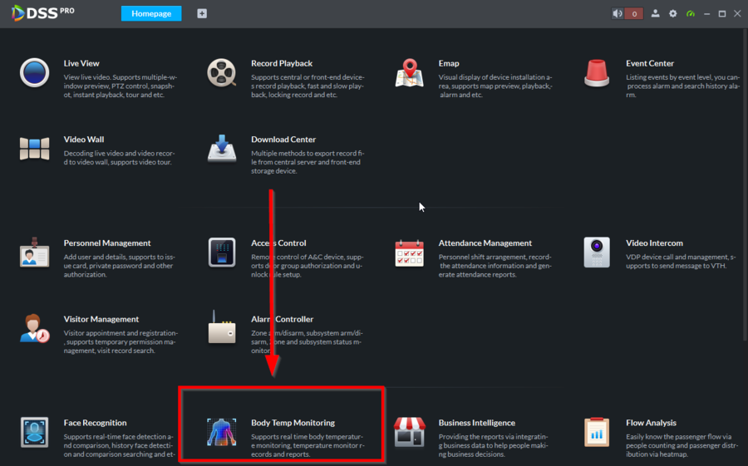The width and height of the screenshot is (748, 466).
Task: Open the Personnel Management badge icon
Action: point(34,253)
